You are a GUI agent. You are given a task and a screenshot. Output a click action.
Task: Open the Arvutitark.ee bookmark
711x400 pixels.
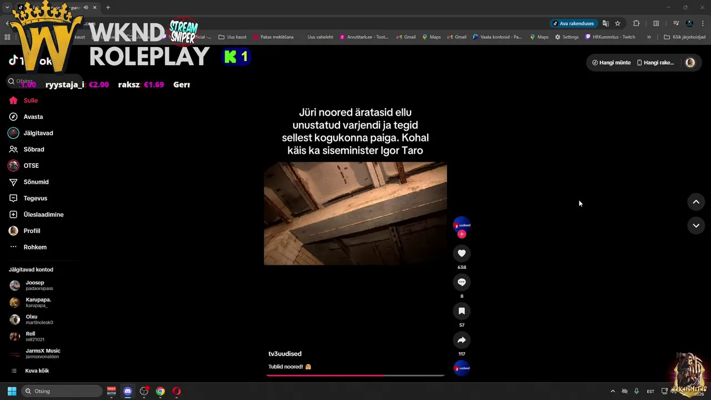(x=364, y=37)
